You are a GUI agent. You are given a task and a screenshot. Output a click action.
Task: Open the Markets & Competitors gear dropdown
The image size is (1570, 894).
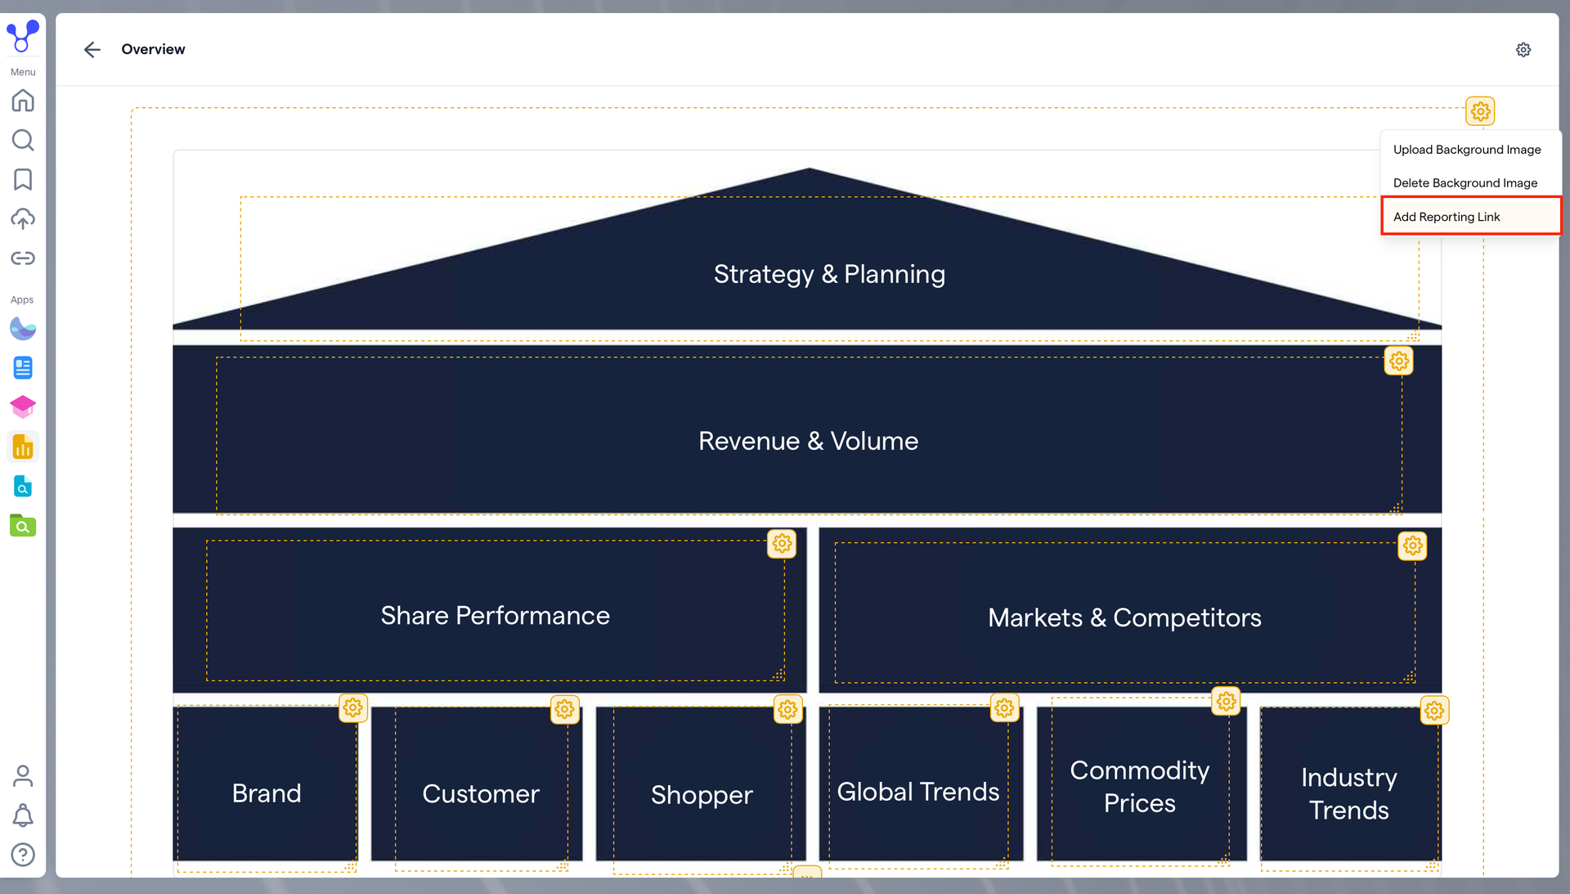(1412, 546)
